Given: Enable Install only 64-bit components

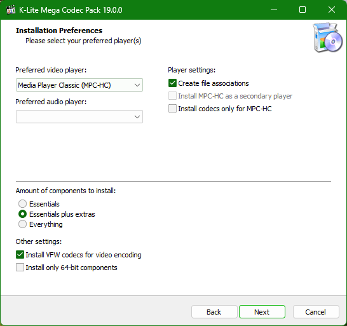Looking at the screenshot, I should coord(20,268).
